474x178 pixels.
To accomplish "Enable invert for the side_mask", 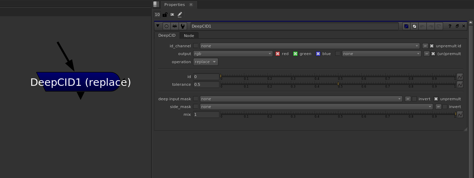I will (x=445, y=107).
